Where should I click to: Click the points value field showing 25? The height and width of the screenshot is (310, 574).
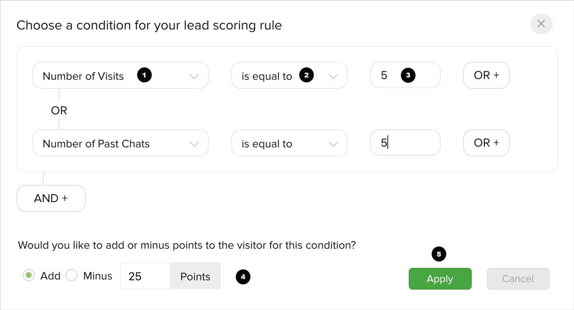[x=145, y=276]
